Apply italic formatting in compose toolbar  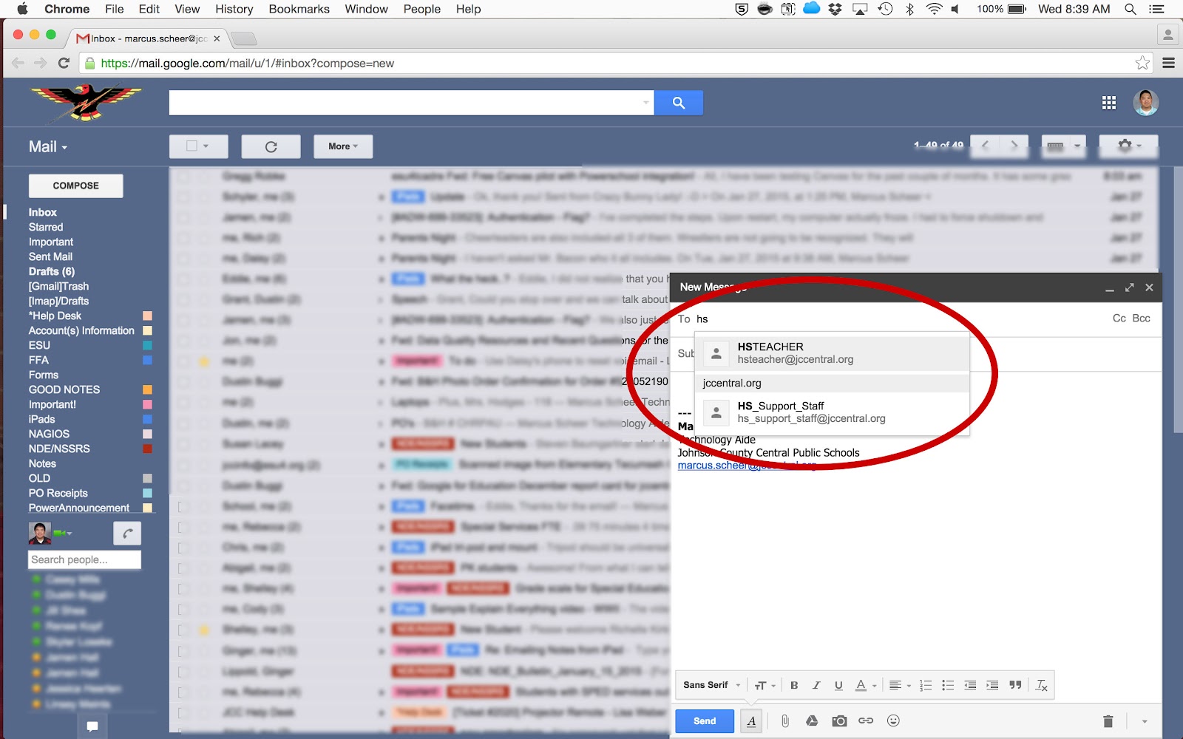click(x=816, y=685)
